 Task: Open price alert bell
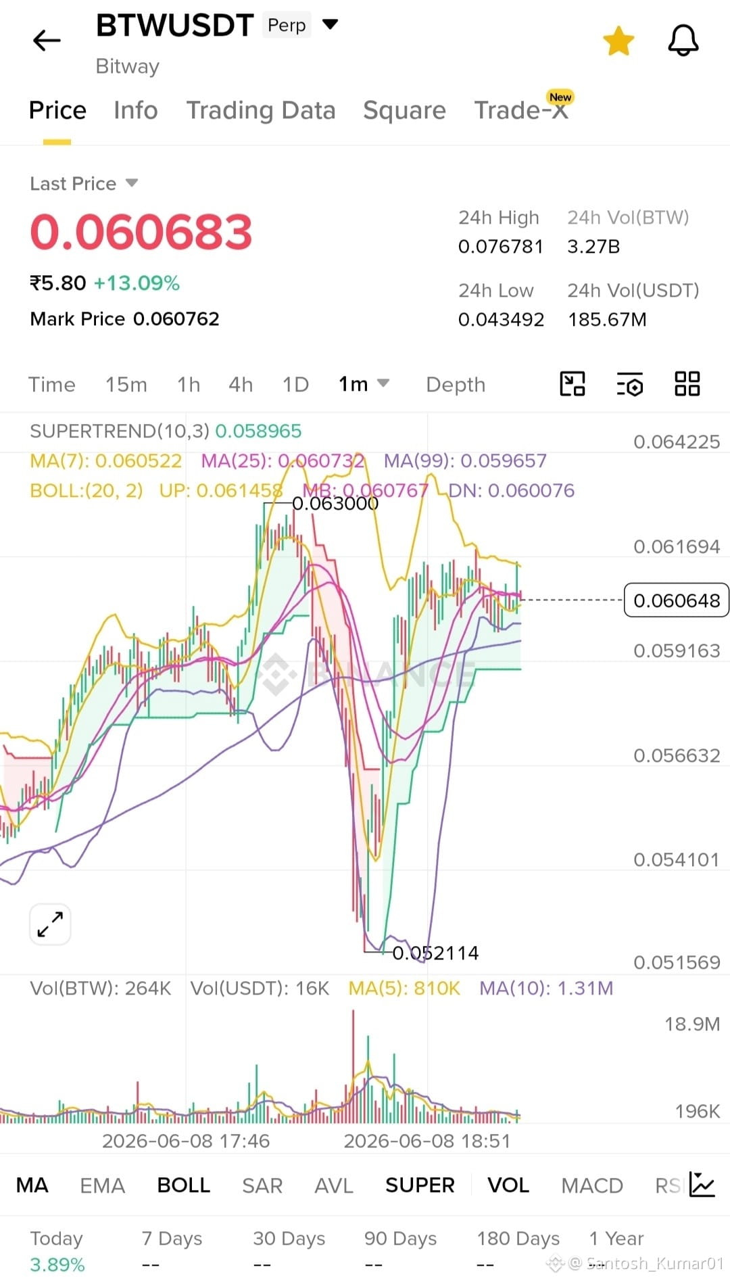(x=683, y=41)
